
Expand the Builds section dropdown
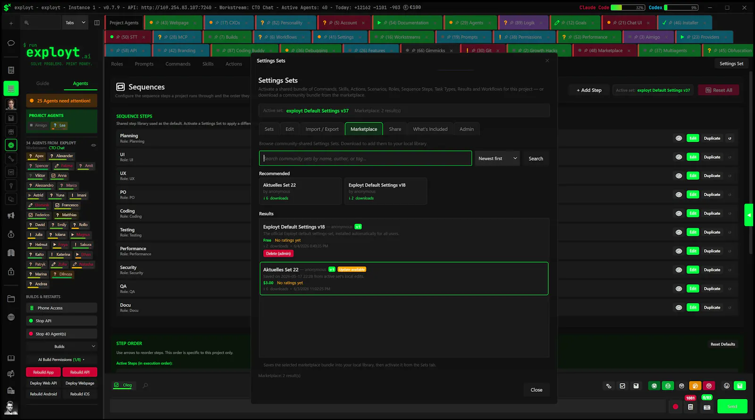(62, 346)
